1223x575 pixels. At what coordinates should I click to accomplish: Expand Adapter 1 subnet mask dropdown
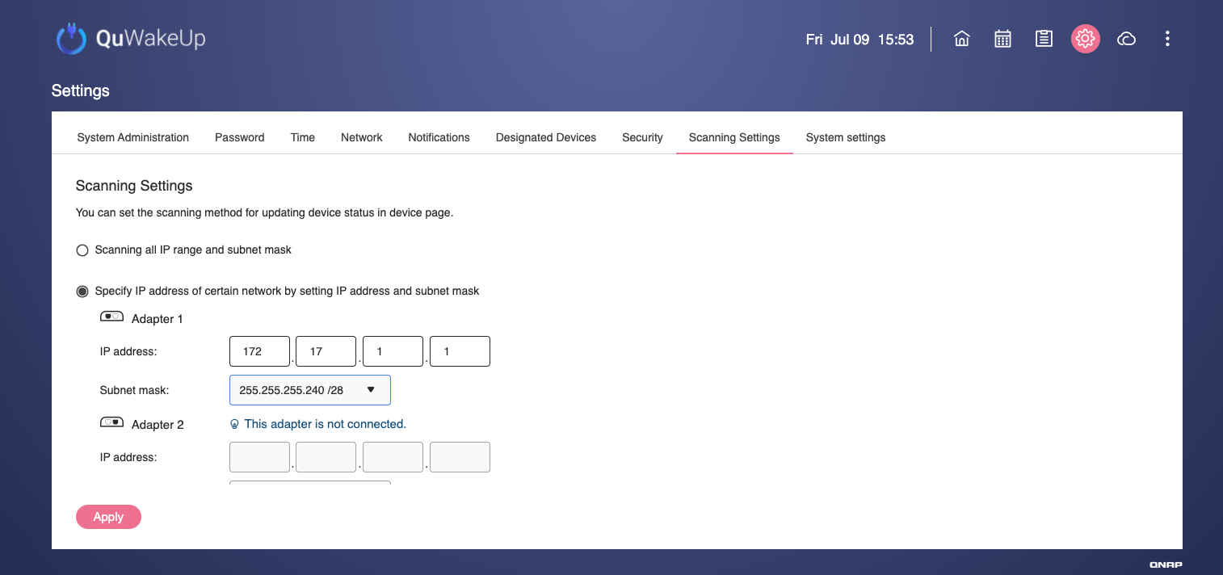click(x=310, y=390)
